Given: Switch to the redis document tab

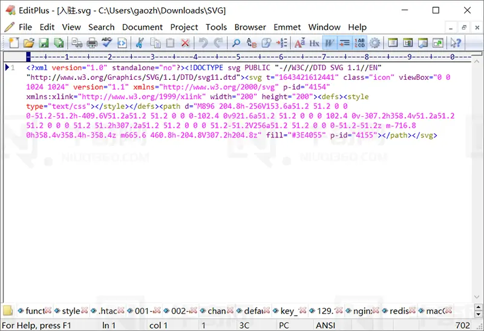Looking at the screenshot, I should point(399,310).
